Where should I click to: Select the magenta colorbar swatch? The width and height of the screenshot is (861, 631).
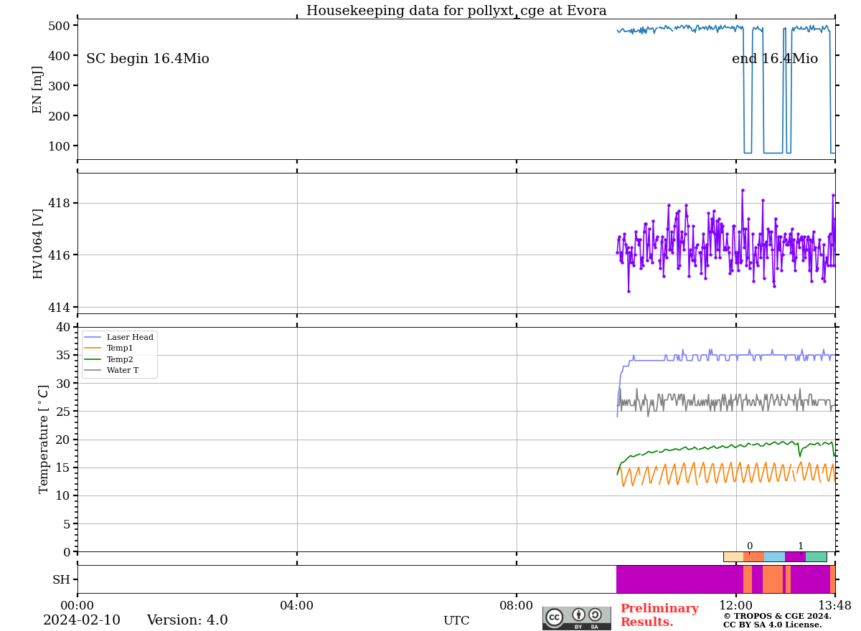click(795, 556)
